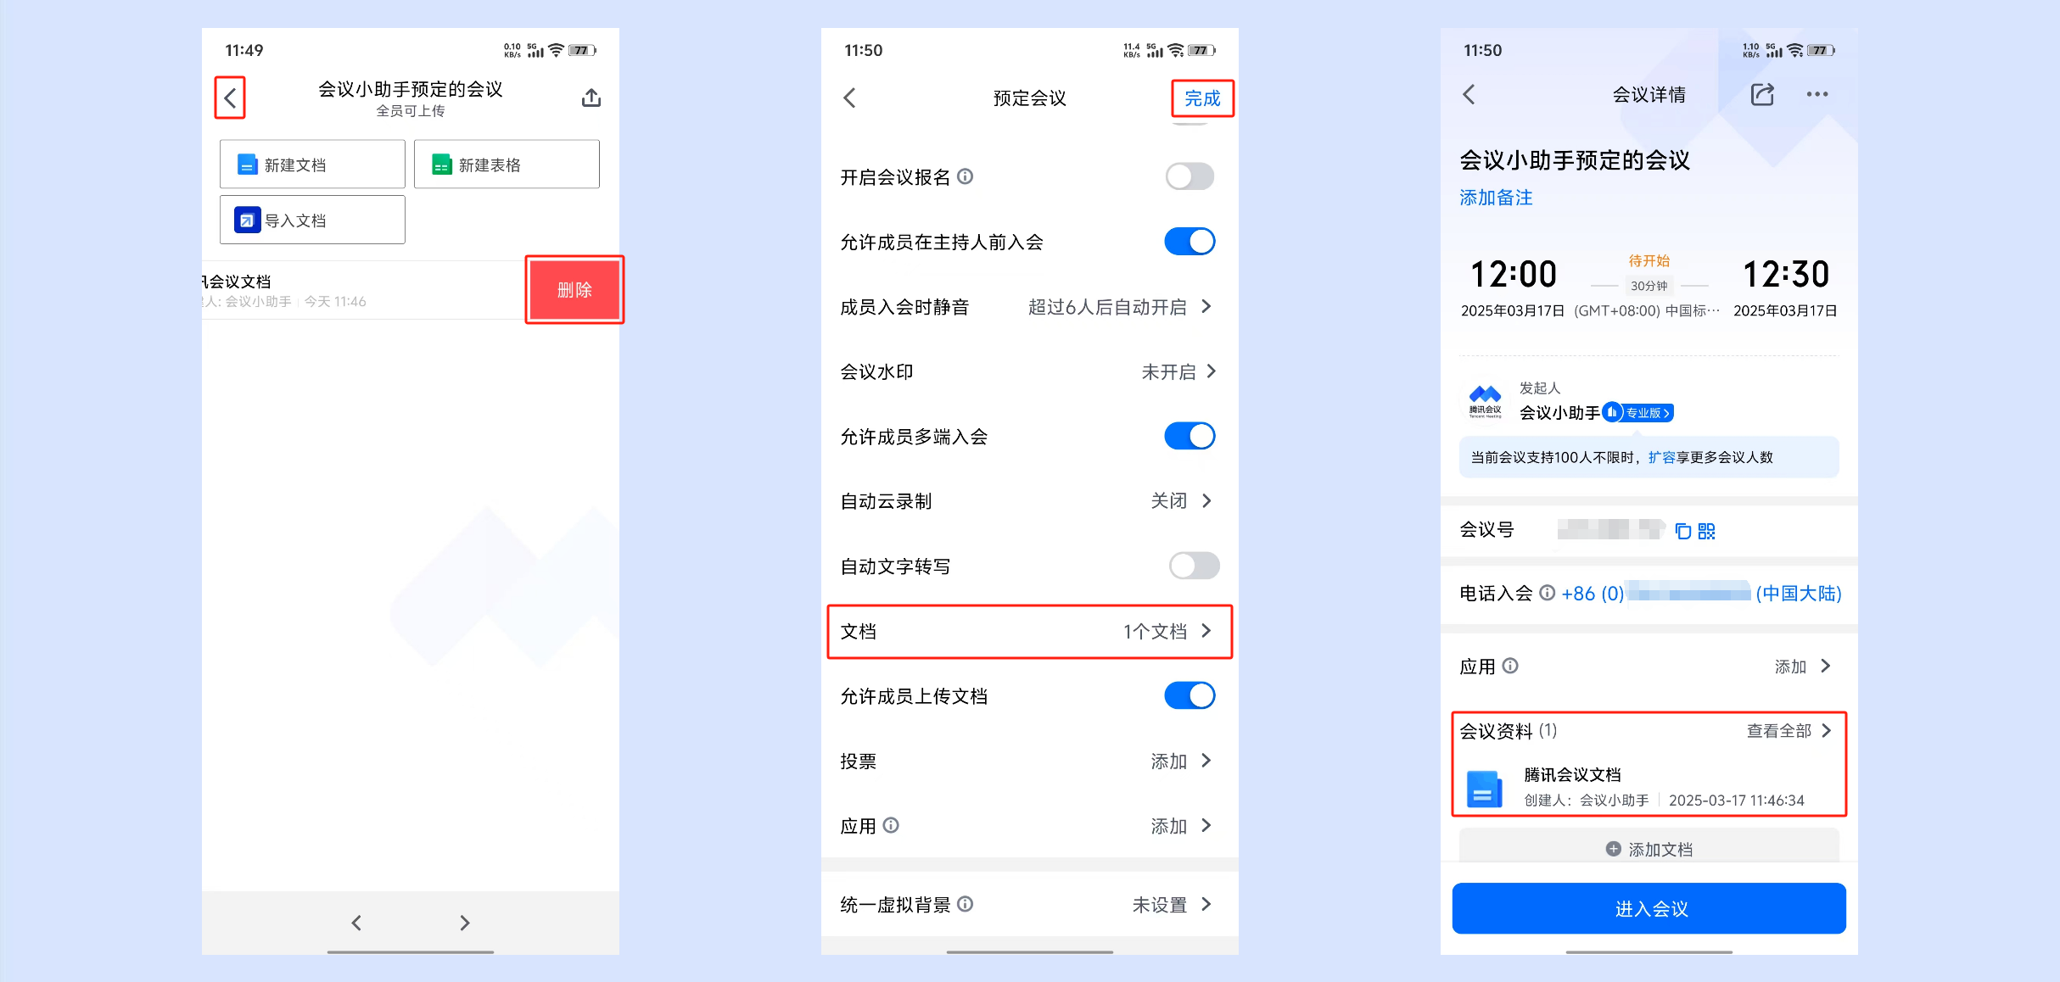Screen dimensions: 2060x982
Task: Tap back arrow on documents screen
Action: (x=230, y=98)
